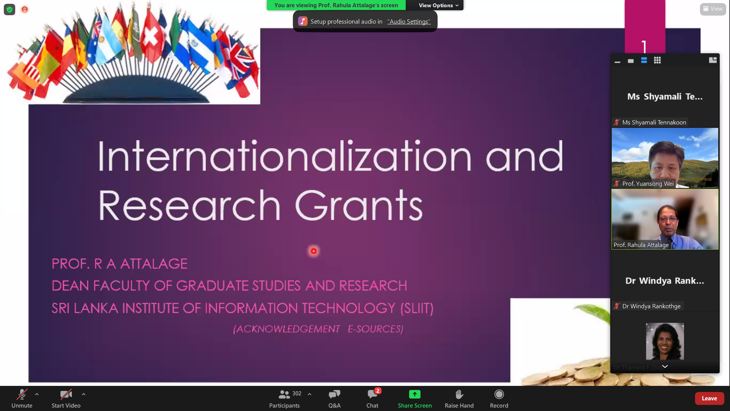Screen dimensions: 730x411
Task: Click the Prof. Rahula Attalage name label
Action: (641, 245)
